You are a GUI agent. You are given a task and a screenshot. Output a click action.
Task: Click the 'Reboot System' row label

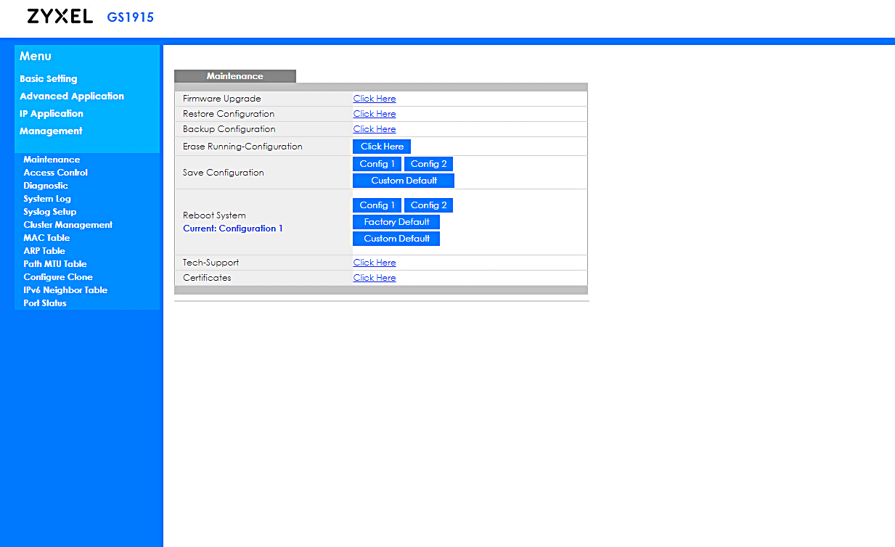(x=214, y=215)
